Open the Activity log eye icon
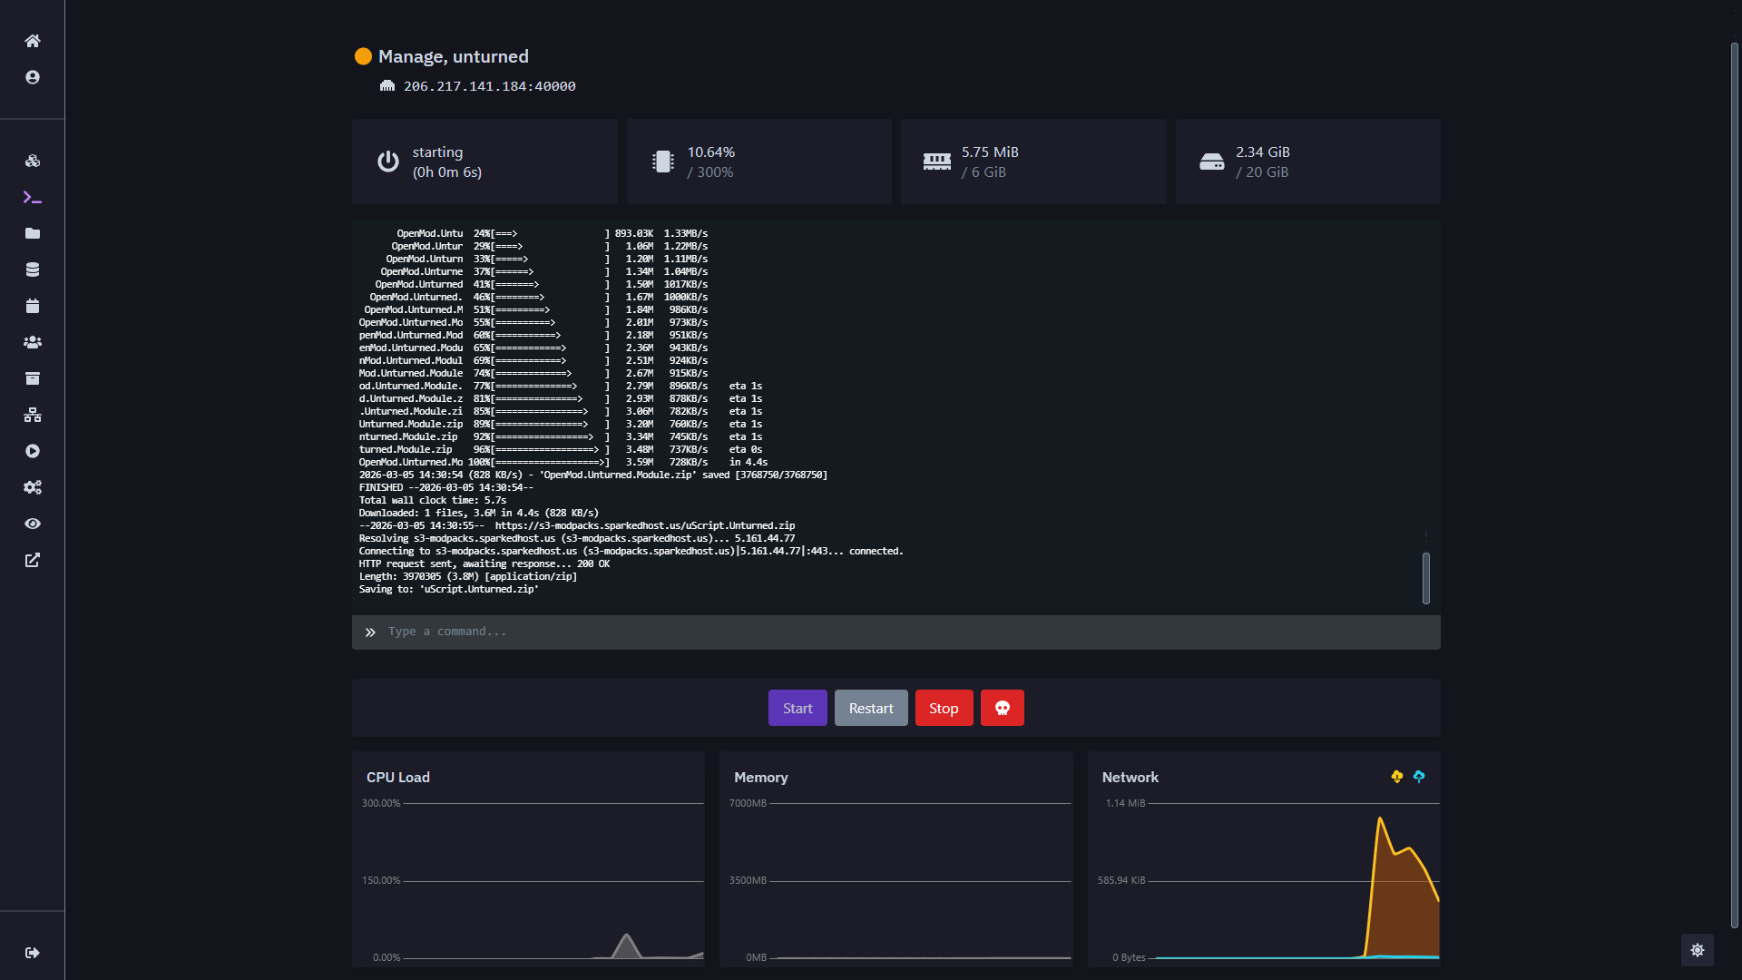 (33, 524)
